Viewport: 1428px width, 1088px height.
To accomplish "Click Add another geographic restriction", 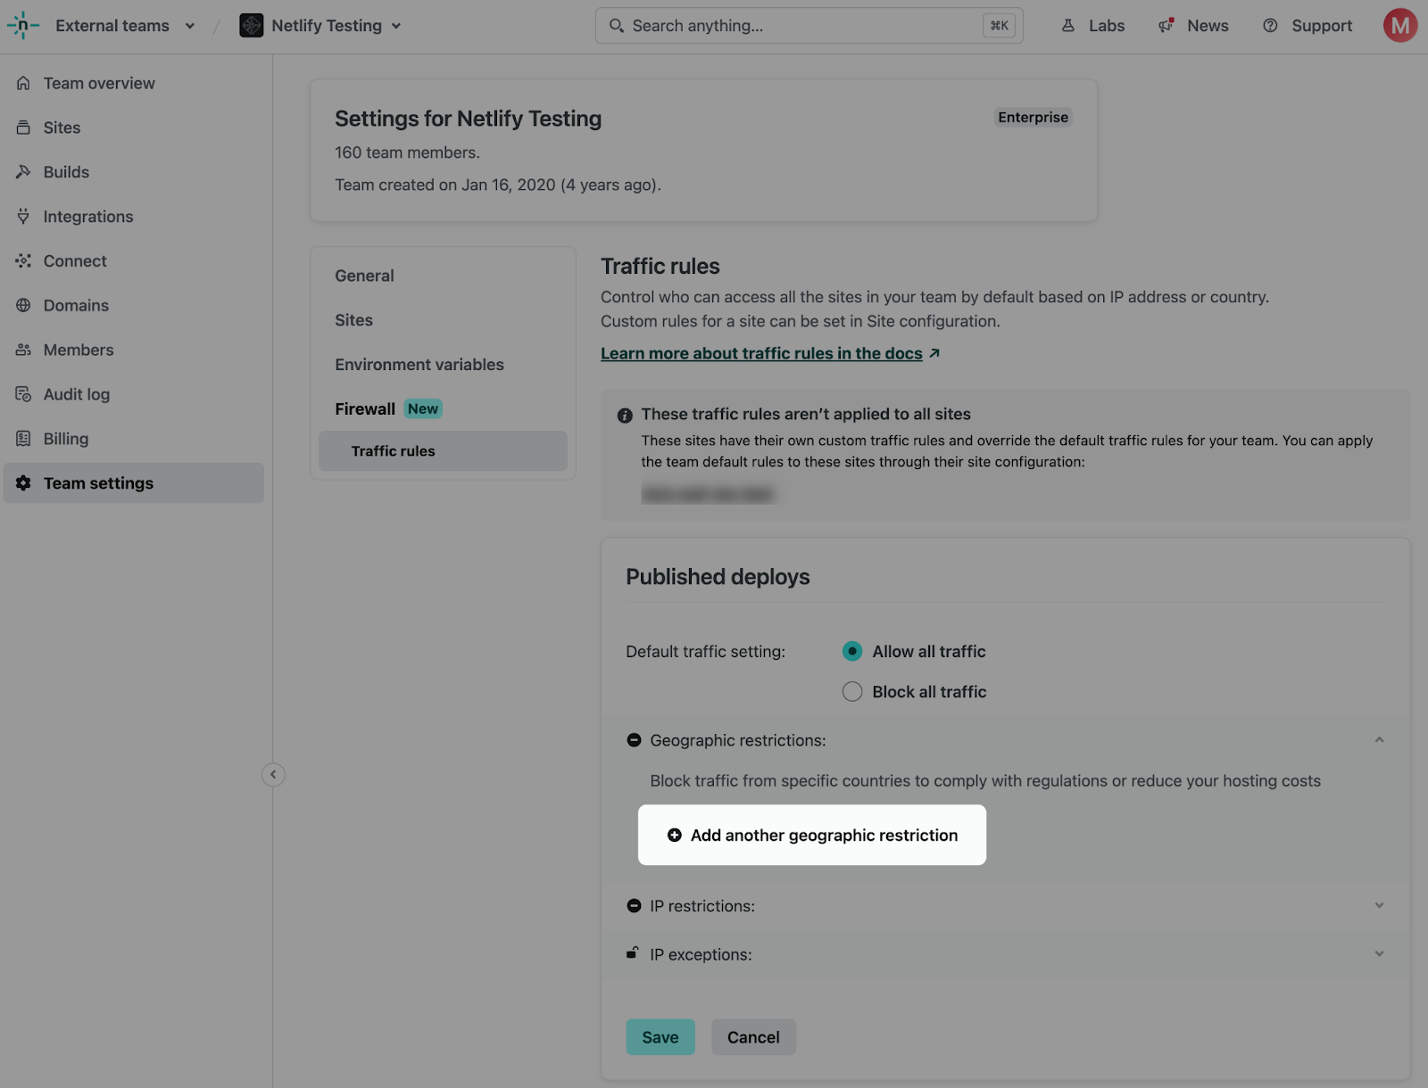I will pos(812,836).
